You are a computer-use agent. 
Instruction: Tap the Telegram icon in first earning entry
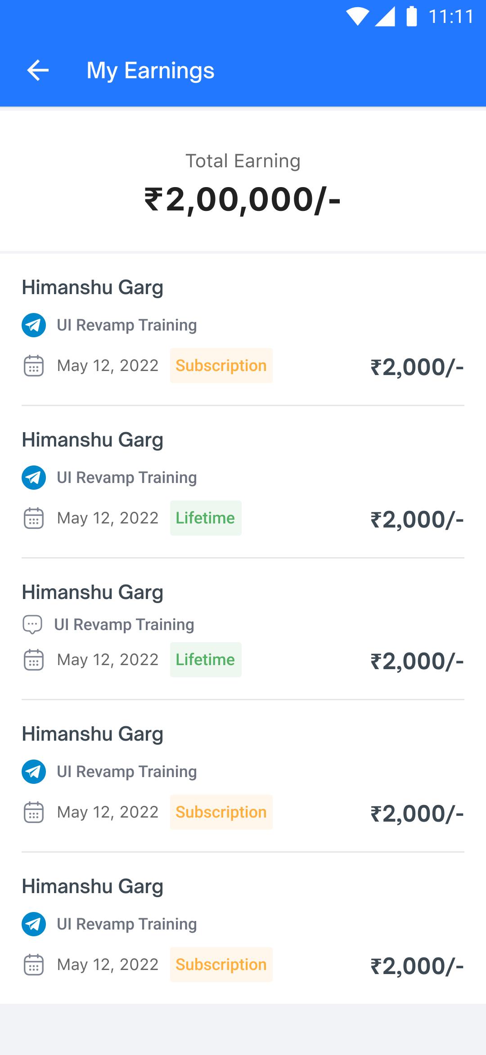click(34, 325)
